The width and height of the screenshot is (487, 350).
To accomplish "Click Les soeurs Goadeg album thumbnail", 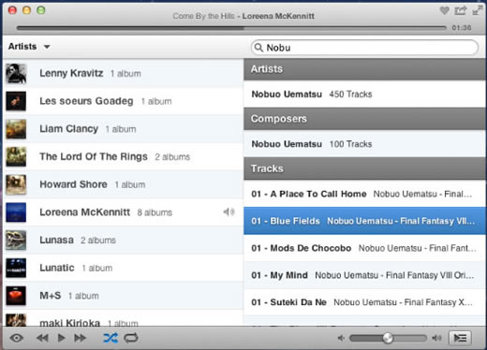I will point(16,101).
